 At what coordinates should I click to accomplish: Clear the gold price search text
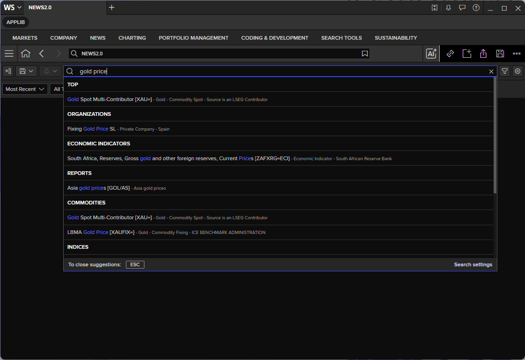[x=491, y=72]
